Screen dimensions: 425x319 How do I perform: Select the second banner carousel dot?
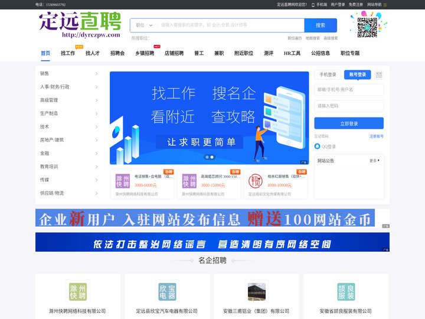[212, 157]
